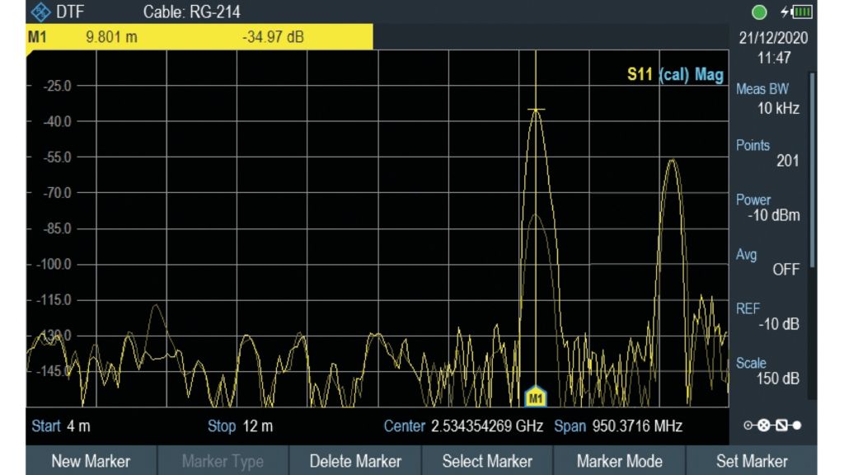Click the green status indicator dot
Screen dimensions: 844x475
pos(760,12)
